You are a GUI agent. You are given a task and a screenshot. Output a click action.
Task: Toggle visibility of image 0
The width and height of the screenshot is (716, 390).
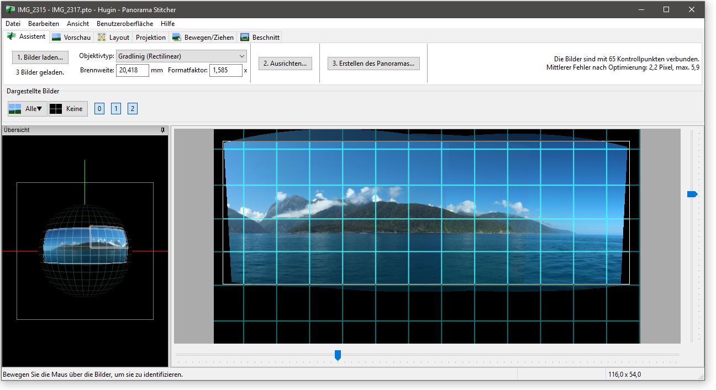99,109
